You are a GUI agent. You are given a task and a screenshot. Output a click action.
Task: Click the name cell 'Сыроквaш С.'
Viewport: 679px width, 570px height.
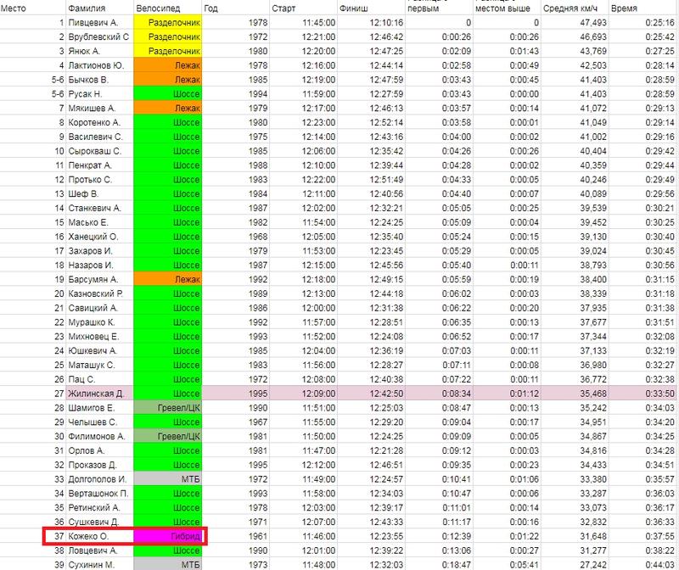100,151
